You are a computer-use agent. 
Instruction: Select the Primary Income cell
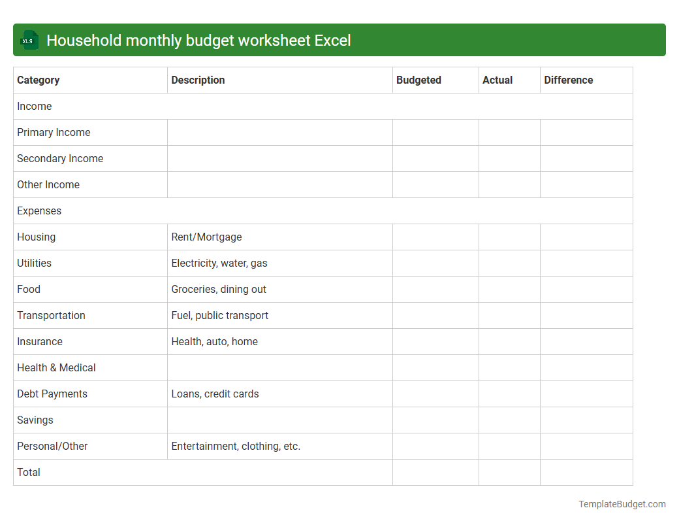54,132
